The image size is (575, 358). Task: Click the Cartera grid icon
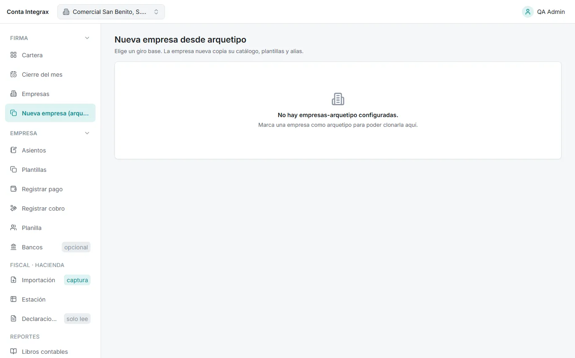coord(13,55)
